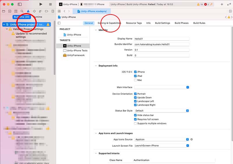Screen dimensions: 233x164
Task: Open the Source Control navigator icon
Action: [10, 11]
